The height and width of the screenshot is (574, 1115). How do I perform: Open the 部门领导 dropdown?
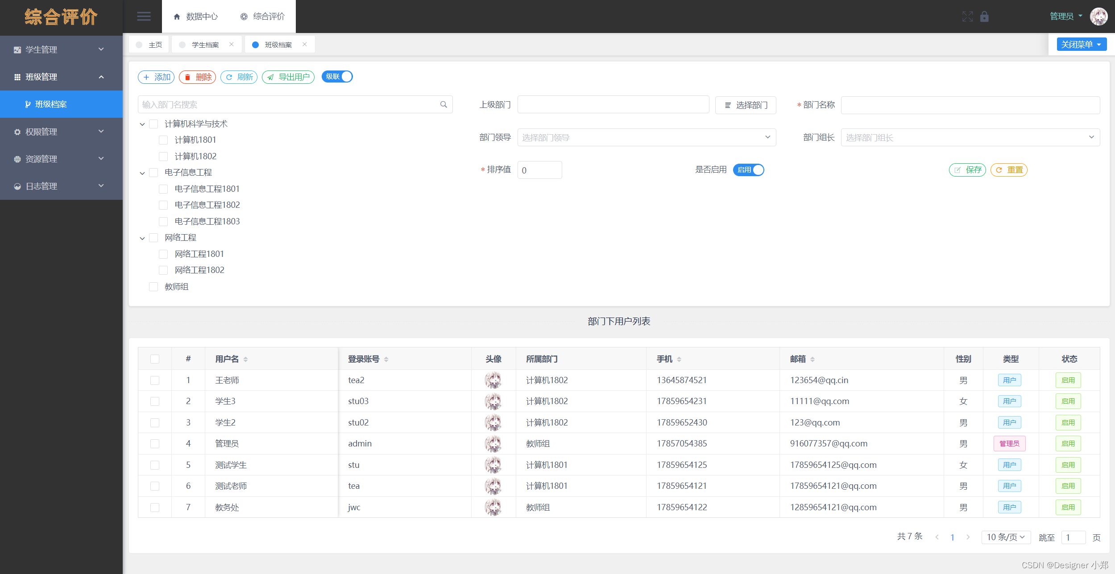click(647, 137)
